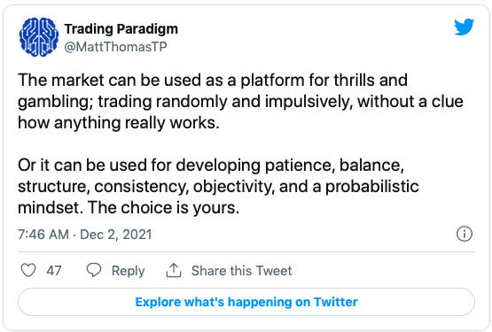Choose Share this Tweet

click(x=242, y=271)
